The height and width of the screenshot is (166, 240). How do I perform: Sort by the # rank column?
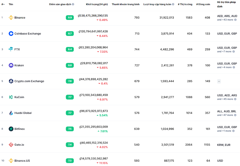(3, 4)
